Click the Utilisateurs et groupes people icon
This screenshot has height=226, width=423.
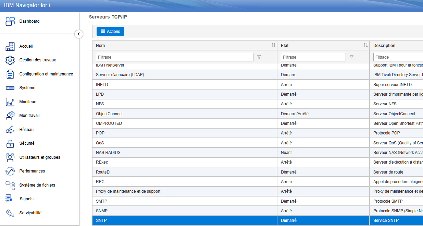(10, 157)
